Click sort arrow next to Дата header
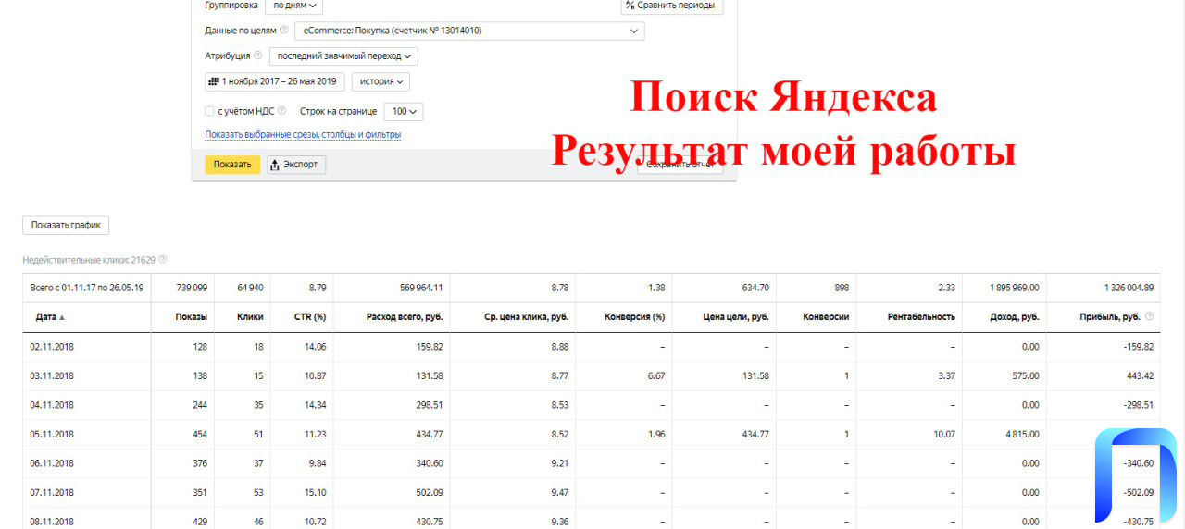 pos(63,317)
